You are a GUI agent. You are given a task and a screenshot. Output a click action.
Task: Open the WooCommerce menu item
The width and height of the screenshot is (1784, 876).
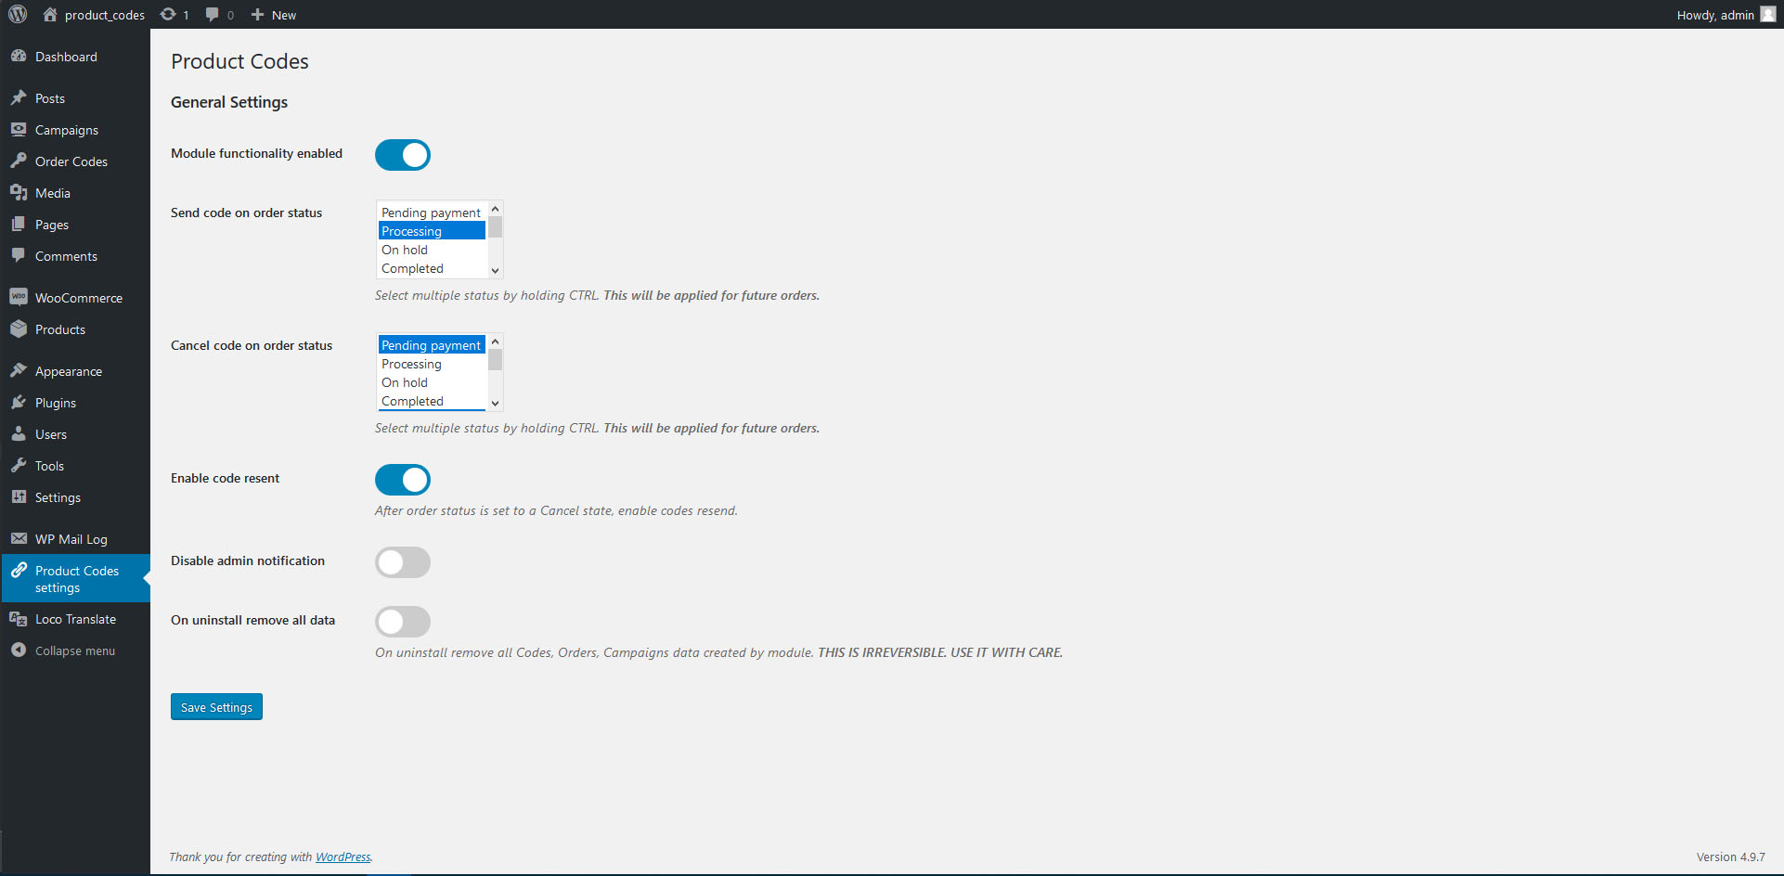(75, 298)
